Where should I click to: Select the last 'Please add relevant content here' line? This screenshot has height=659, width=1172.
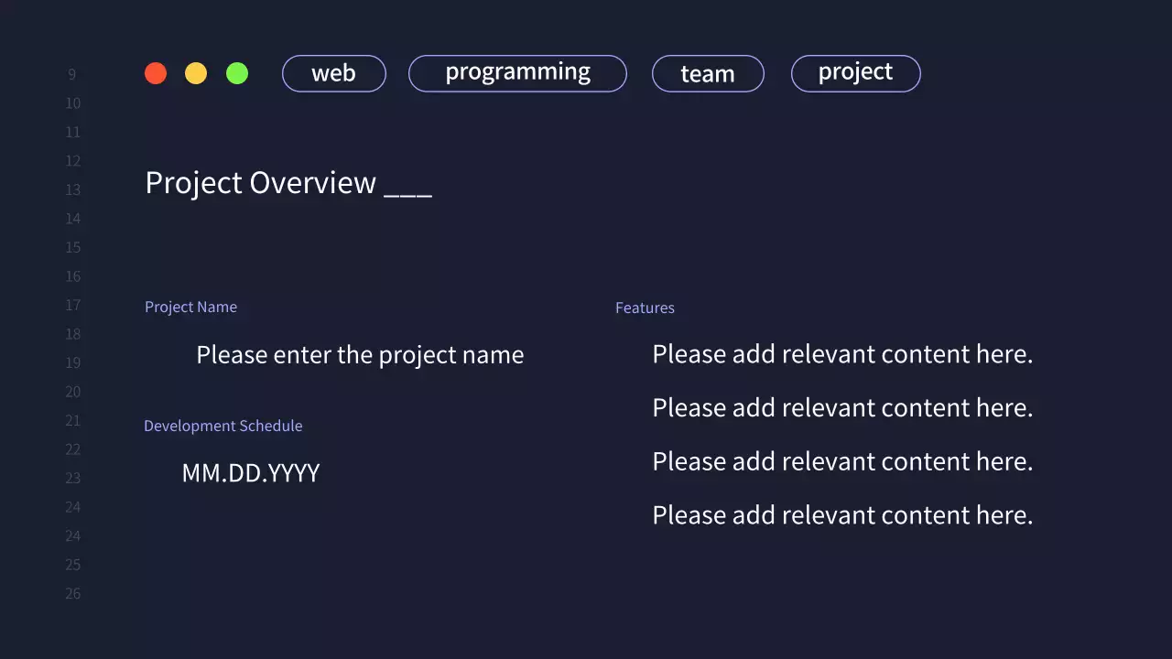[842, 514]
